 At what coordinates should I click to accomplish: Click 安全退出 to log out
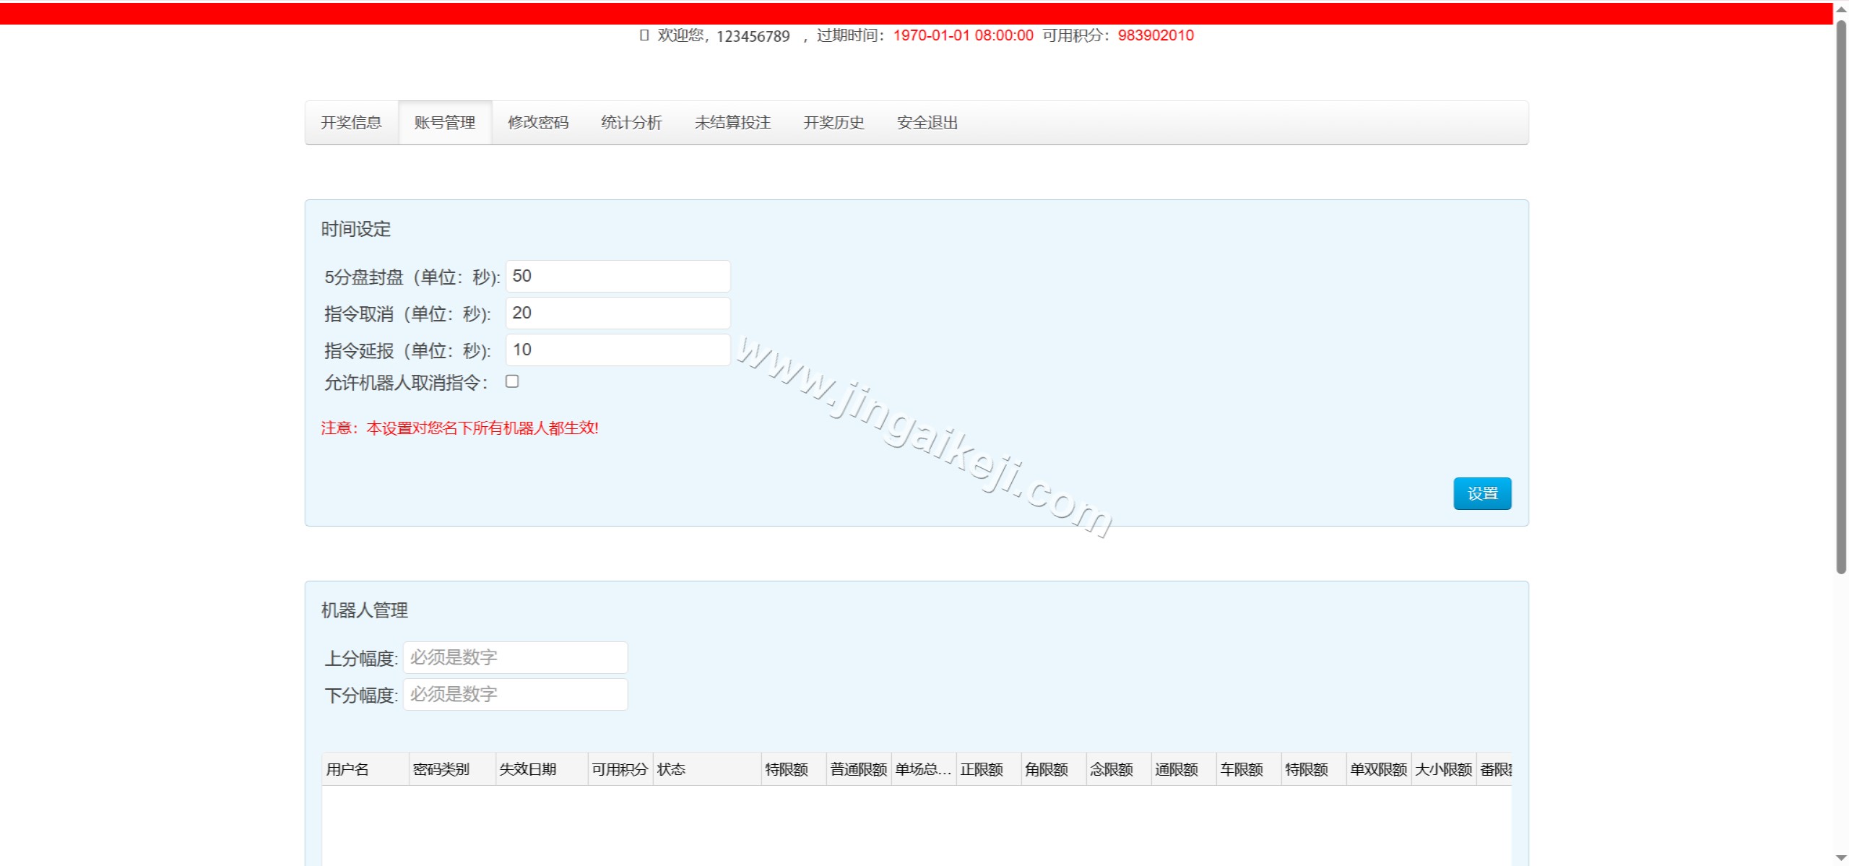coord(927,123)
